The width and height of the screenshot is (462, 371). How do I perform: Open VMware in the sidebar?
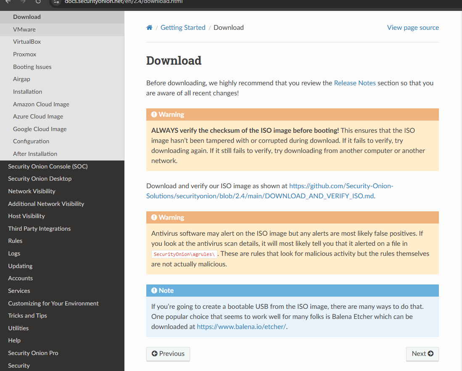(x=62, y=29)
